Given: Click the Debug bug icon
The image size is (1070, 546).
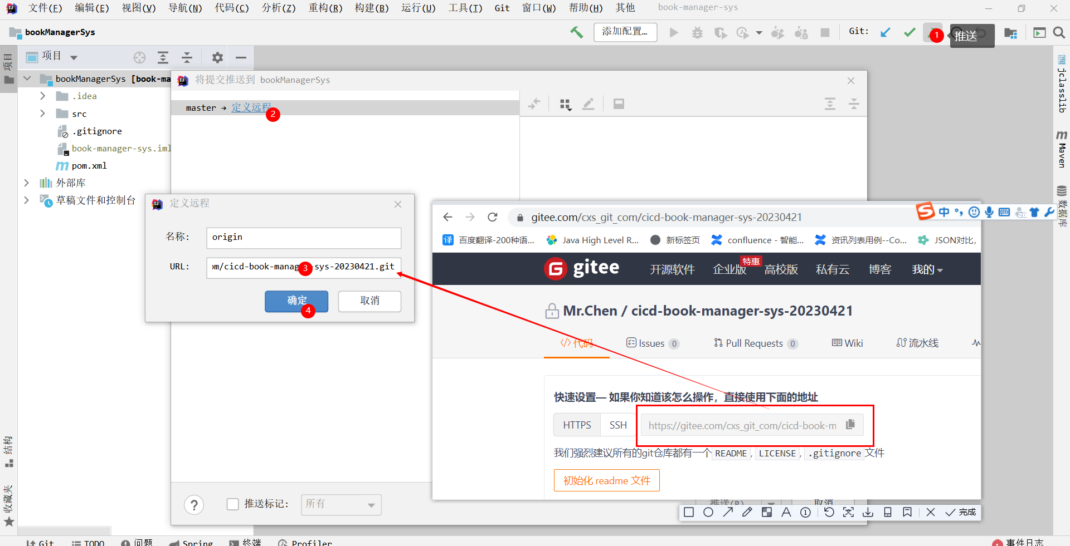Looking at the screenshot, I should click(x=697, y=33).
